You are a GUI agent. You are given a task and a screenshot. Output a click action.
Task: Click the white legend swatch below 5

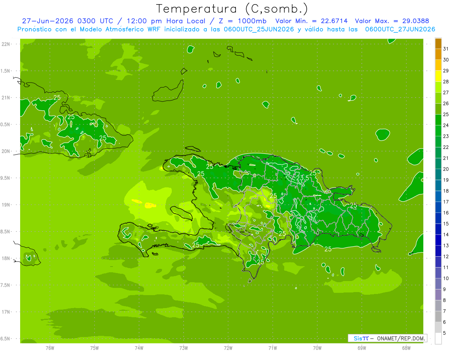pos(438,339)
